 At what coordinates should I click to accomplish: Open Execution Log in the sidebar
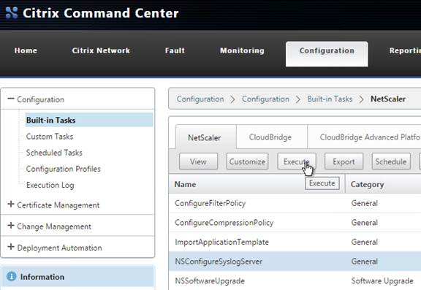(x=50, y=185)
